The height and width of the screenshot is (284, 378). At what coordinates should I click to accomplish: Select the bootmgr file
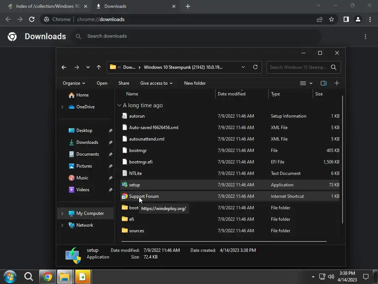[230, 151]
